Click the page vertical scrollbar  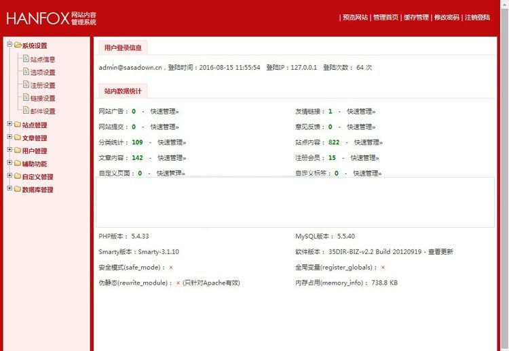pos(504,175)
